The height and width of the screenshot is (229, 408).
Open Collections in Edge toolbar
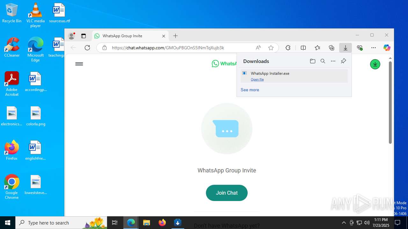click(x=331, y=48)
